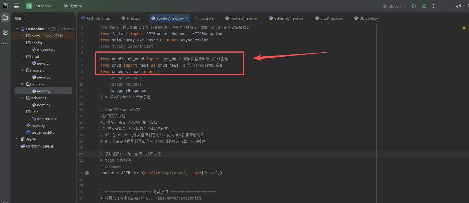469x203 pixels.
Task: Collapse the crud folder
Action: [22, 56]
